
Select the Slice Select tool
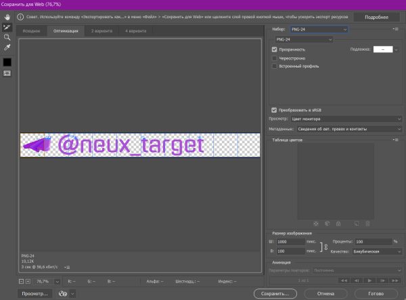coord(7,28)
